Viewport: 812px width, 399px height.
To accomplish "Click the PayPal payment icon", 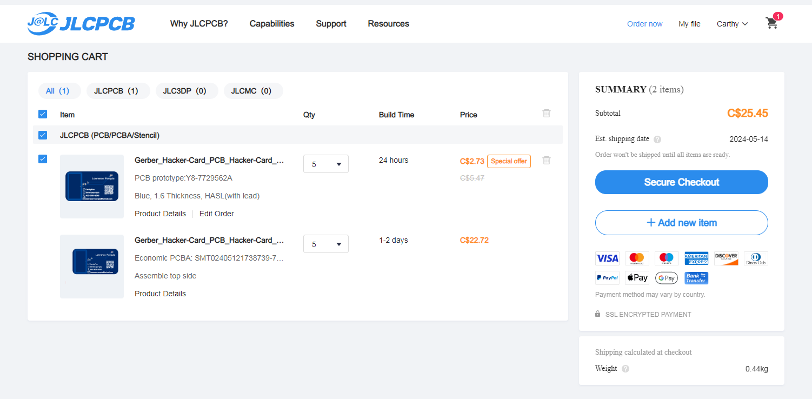I will pos(607,278).
